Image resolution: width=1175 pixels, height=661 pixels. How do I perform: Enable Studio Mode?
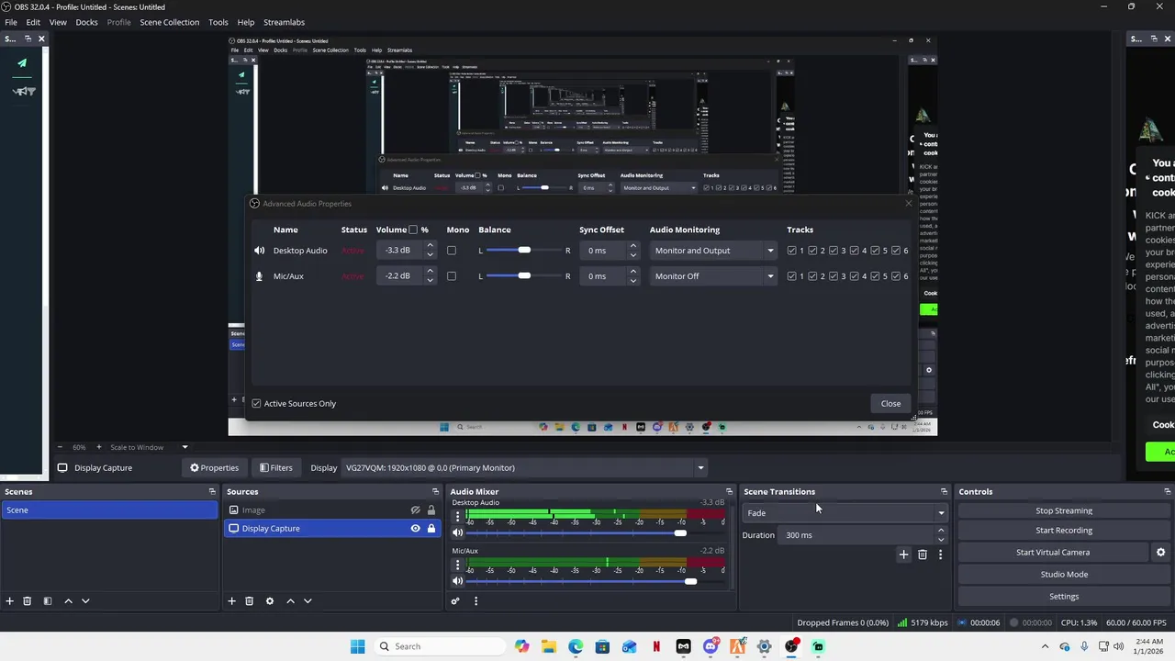click(1064, 575)
